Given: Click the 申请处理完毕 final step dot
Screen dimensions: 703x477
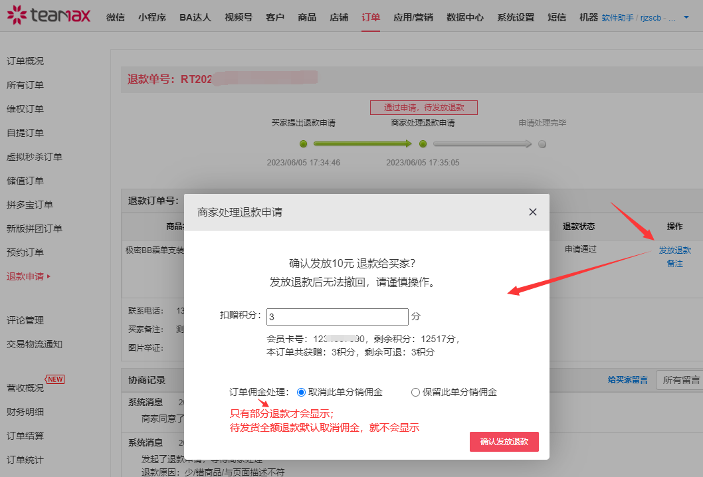Looking at the screenshot, I should tap(542, 143).
